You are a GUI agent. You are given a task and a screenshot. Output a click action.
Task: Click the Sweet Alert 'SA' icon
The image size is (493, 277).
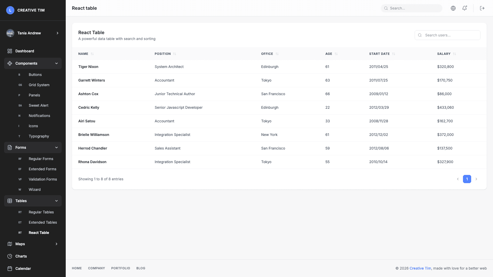coord(20,105)
